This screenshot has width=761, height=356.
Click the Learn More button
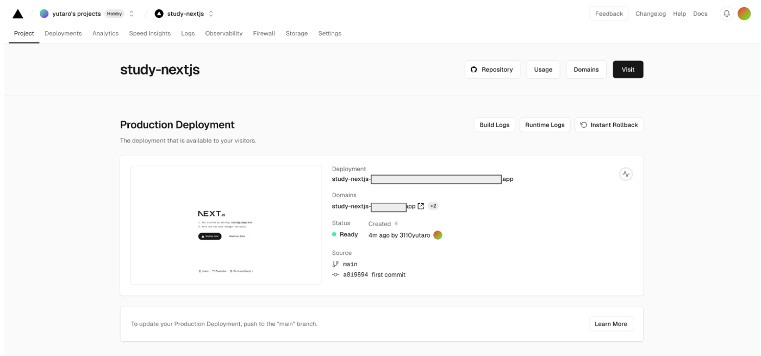click(611, 324)
